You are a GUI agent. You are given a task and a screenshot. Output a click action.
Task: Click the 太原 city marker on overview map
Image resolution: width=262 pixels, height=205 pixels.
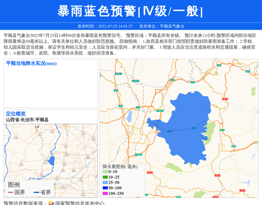[x=36, y=129]
